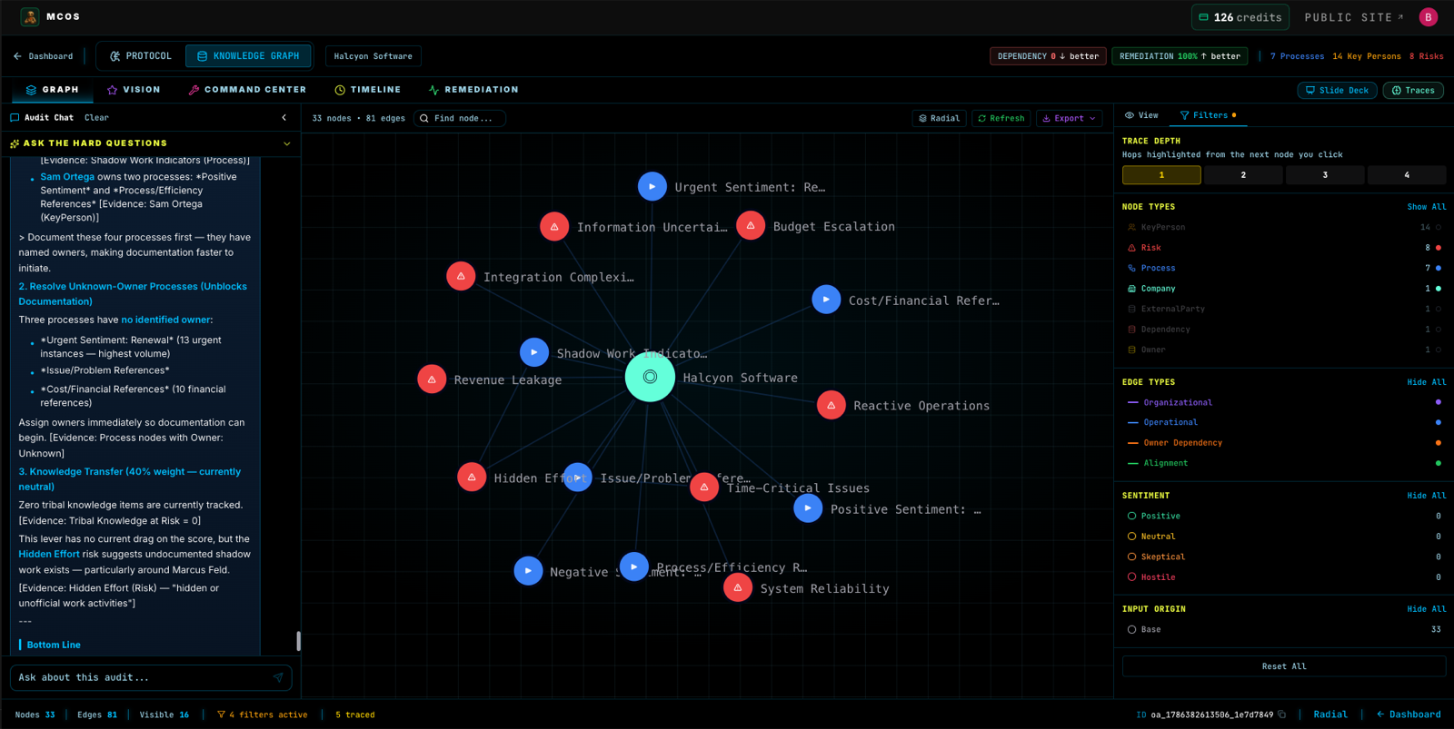The height and width of the screenshot is (729, 1454).
Task: Click the Integration Complexity risk node
Action: pyautogui.click(x=461, y=276)
